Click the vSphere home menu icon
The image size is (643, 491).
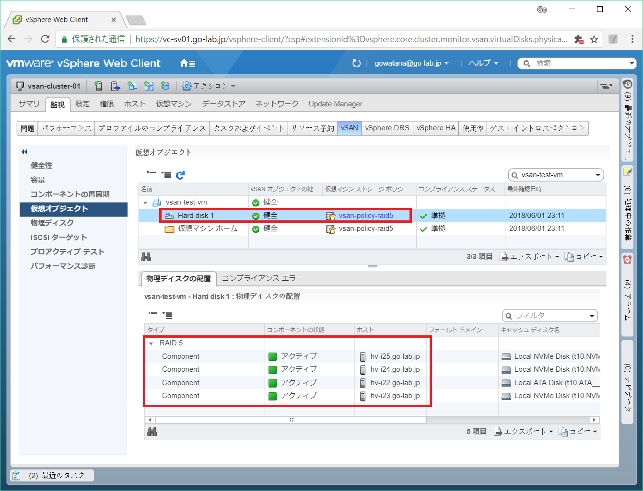tap(187, 63)
